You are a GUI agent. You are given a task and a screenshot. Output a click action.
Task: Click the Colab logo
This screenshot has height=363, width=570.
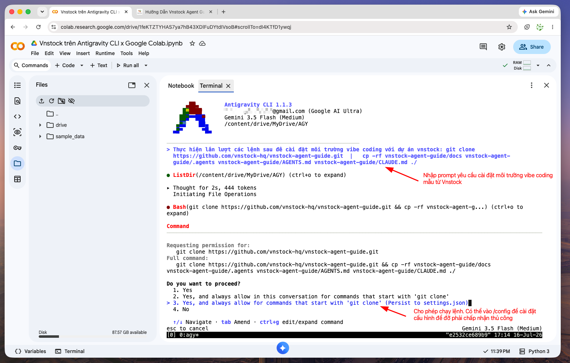click(18, 46)
